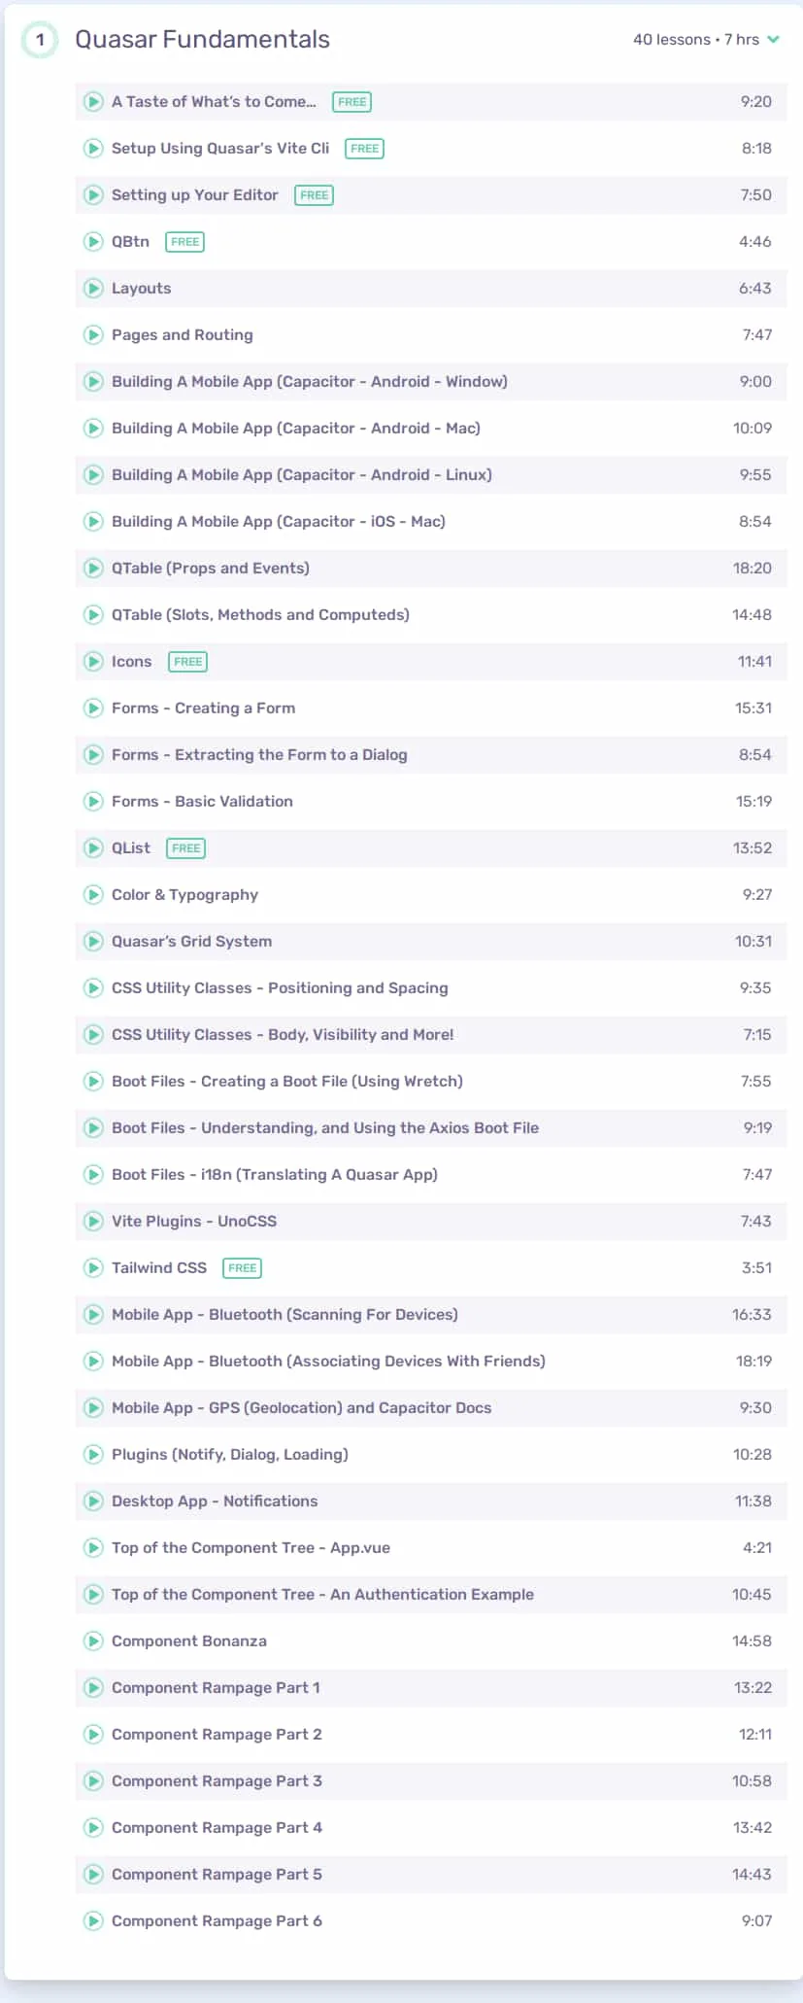Click the section number 1 circle badge
The image size is (803, 2003).
tap(40, 40)
